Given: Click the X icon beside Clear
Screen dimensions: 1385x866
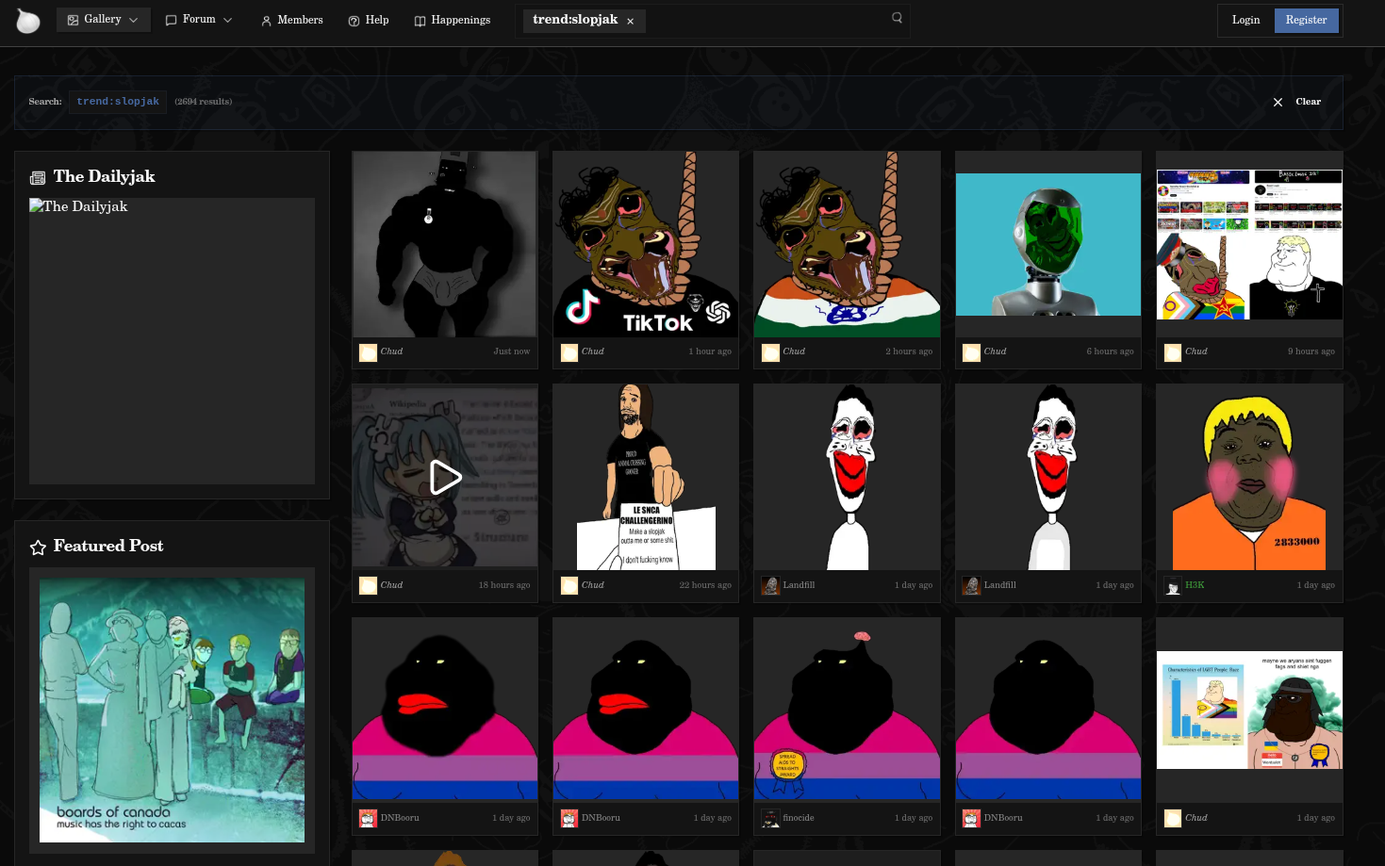Looking at the screenshot, I should click(1278, 102).
